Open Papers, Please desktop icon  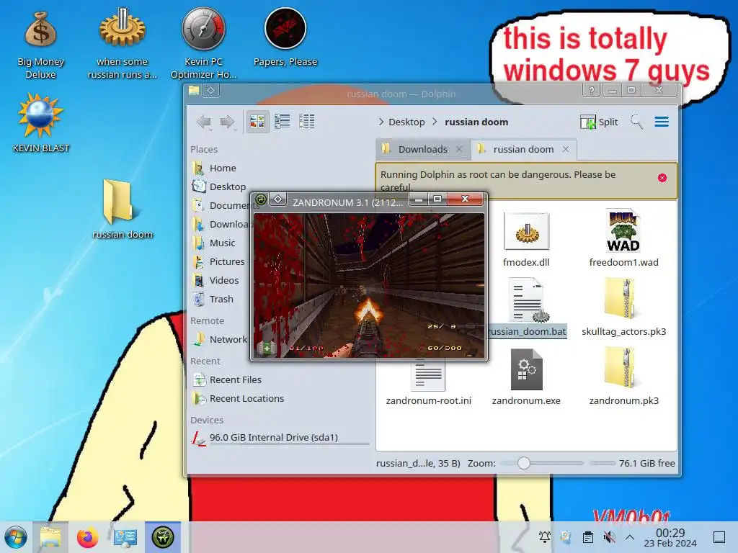[x=285, y=37]
